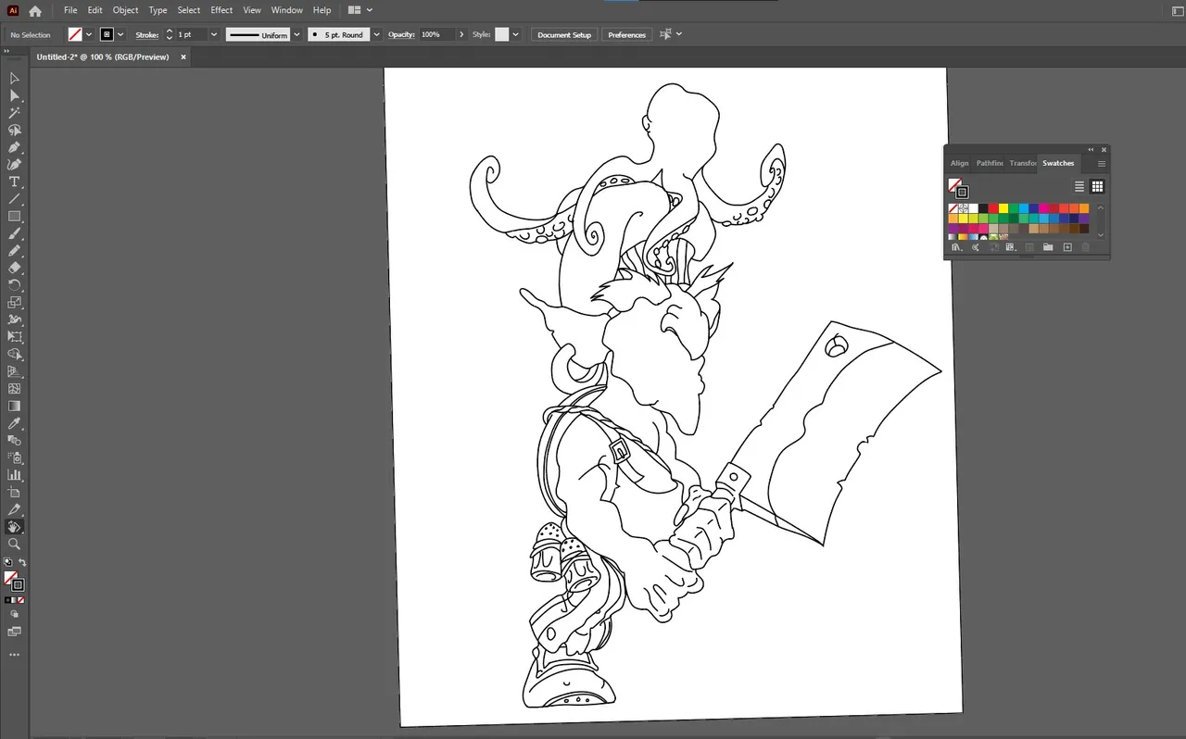Image resolution: width=1186 pixels, height=739 pixels.
Task: Select the Column Graph tool
Action: [14, 475]
